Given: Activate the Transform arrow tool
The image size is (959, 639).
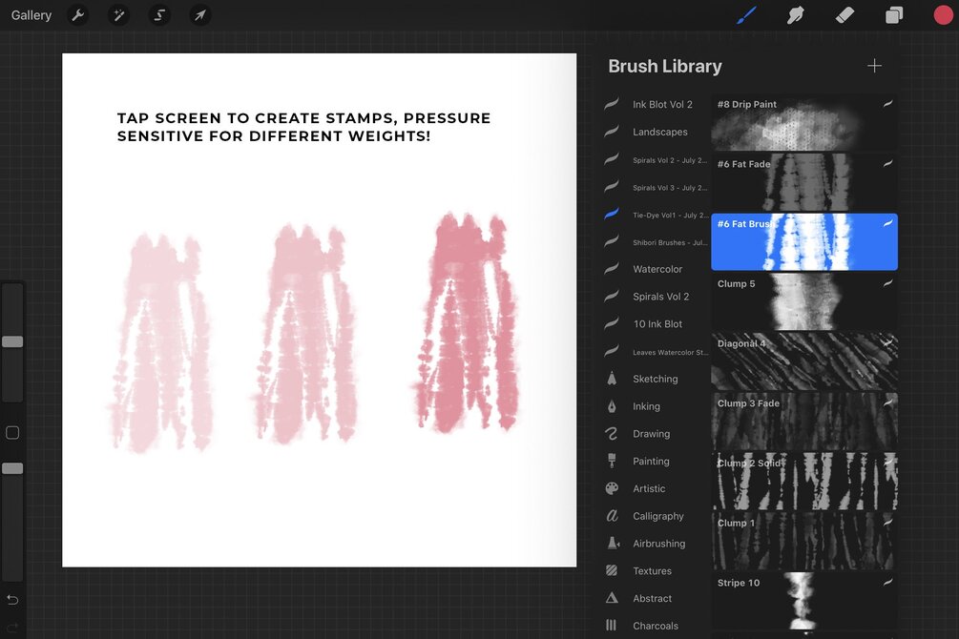Looking at the screenshot, I should click(x=200, y=15).
